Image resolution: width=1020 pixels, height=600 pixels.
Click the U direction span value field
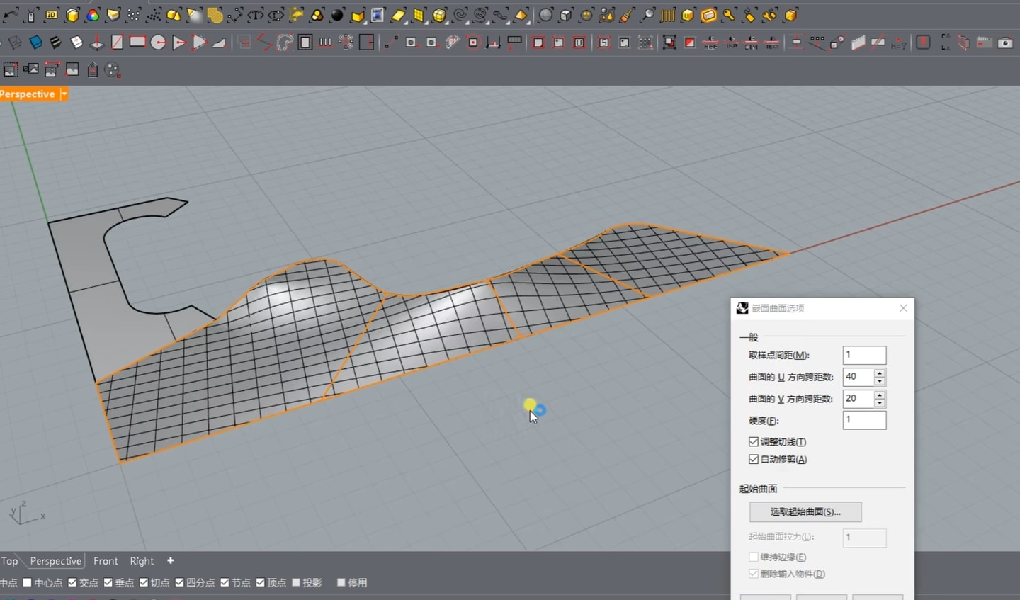[858, 377]
